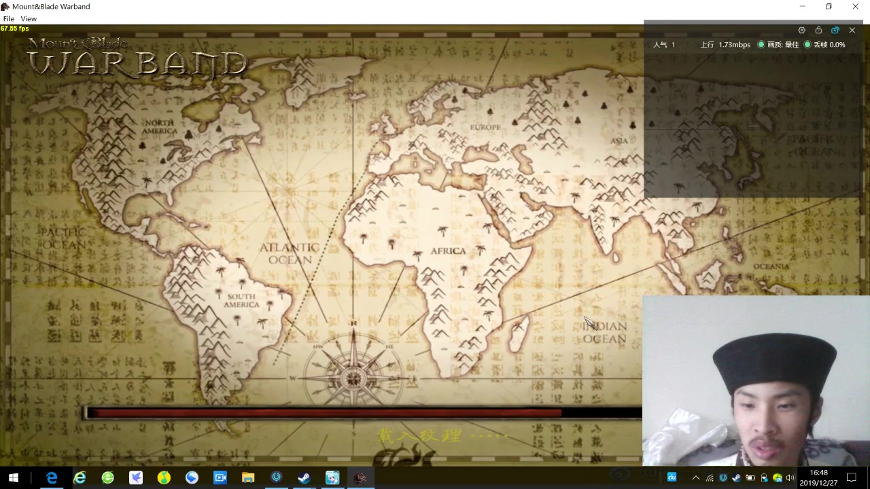Expand the hidden system tray icons

[696, 478]
